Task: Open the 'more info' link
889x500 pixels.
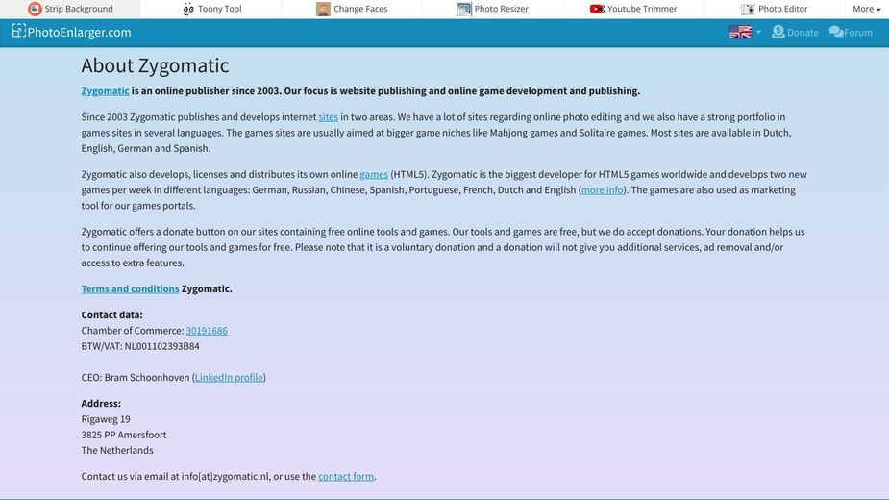Action: [x=602, y=189]
